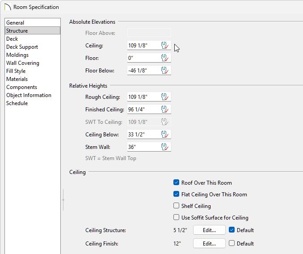Go to the Moldings panel
The height and width of the screenshot is (254, 303).
(x=33, y=55)
